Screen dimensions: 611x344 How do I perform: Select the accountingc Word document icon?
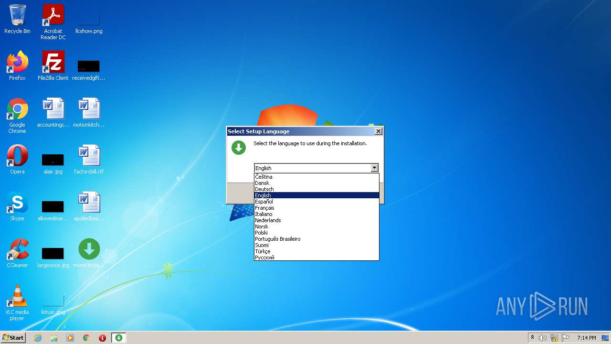(53, 113)
